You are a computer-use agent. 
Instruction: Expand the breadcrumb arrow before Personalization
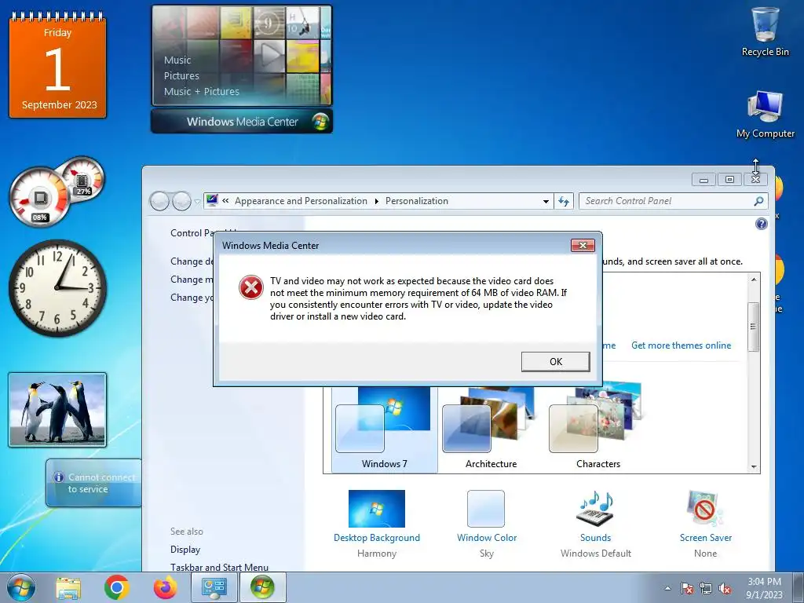coord(376,202)
